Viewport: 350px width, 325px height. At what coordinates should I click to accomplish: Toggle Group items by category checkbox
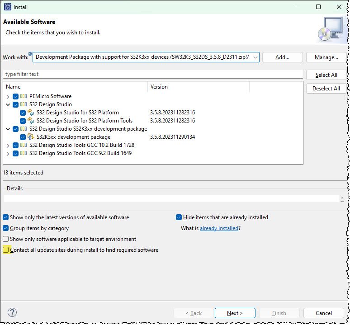6,228
